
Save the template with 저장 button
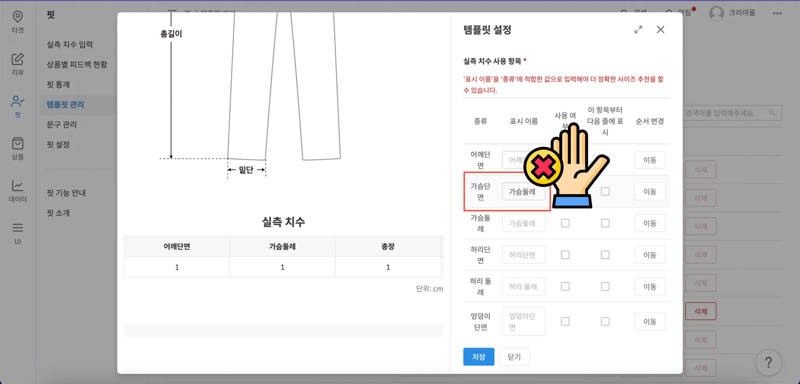[479, 357]
